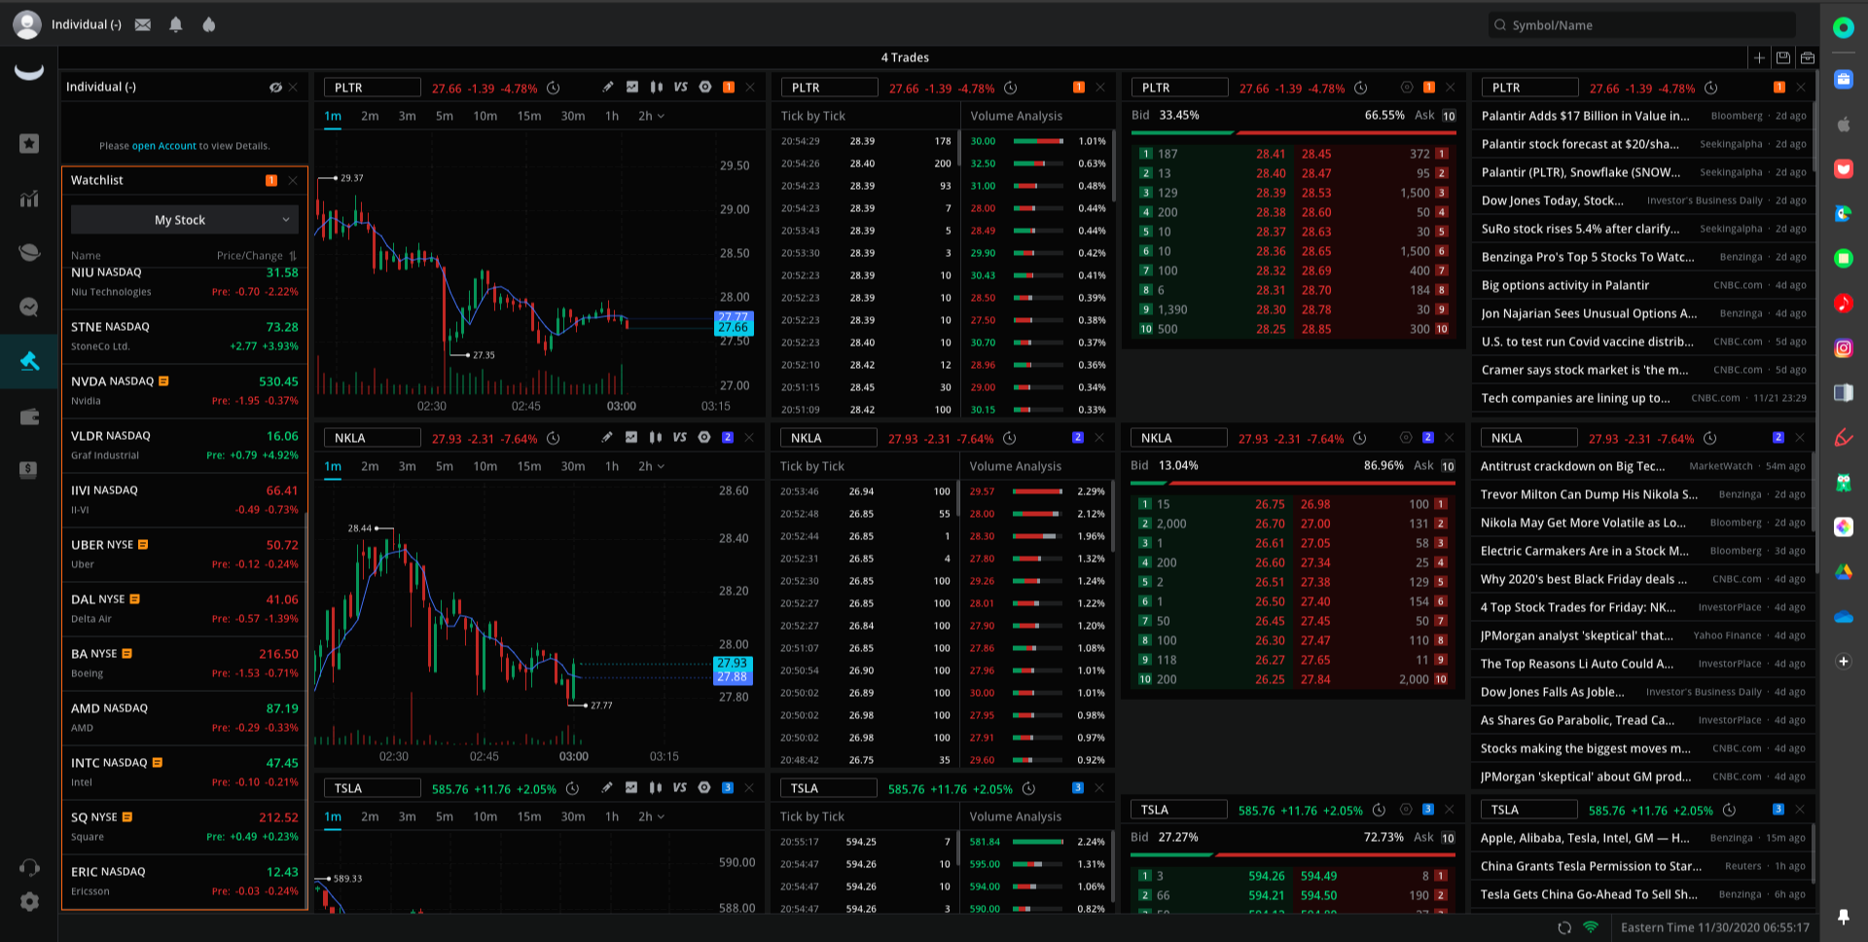Open the notifications bell
This screenshot has width=1868, height=942.
176,24
